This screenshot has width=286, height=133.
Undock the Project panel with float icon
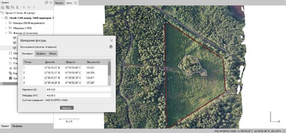click(46, 2)
